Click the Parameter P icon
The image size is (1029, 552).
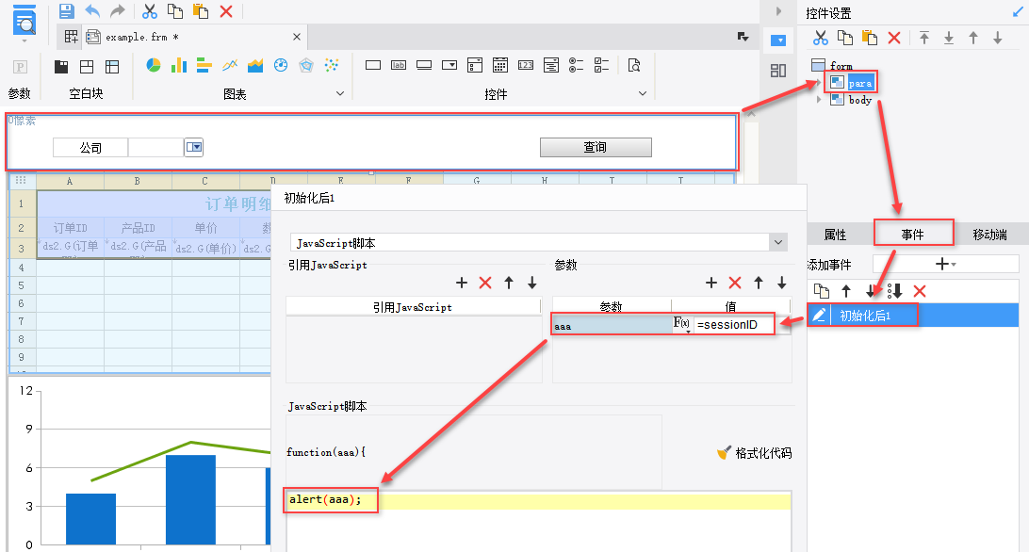pos(20,66)
